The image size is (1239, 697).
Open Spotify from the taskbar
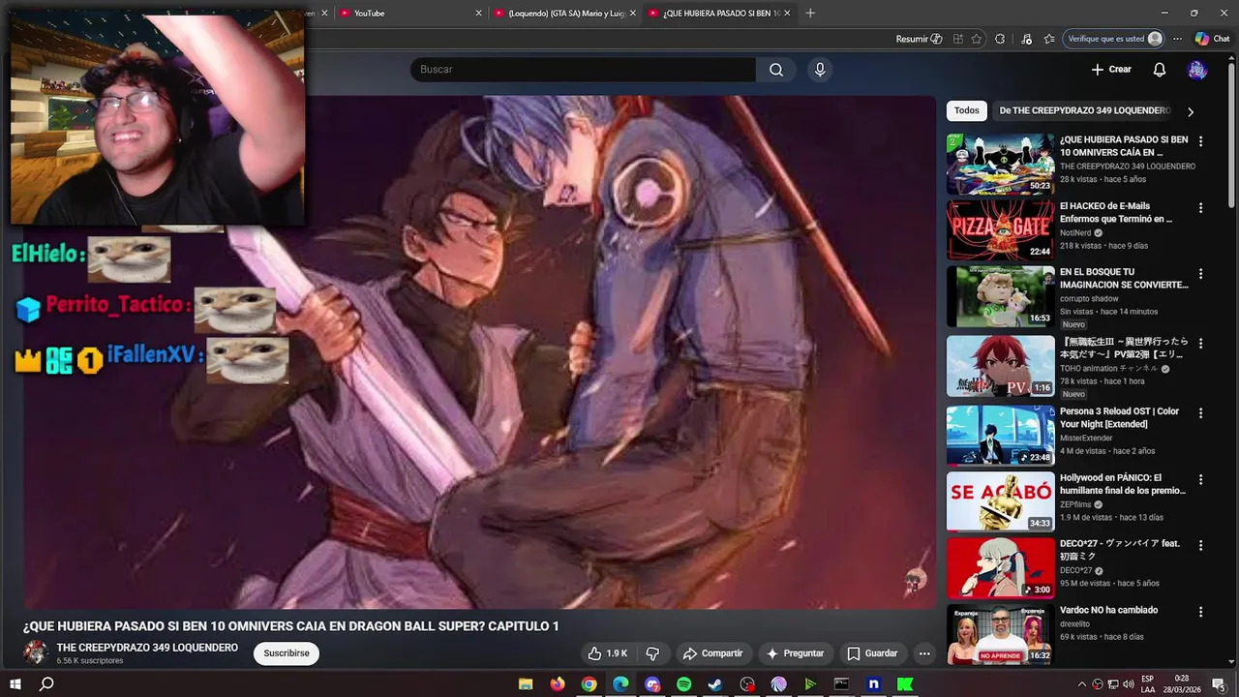(683, 684)
